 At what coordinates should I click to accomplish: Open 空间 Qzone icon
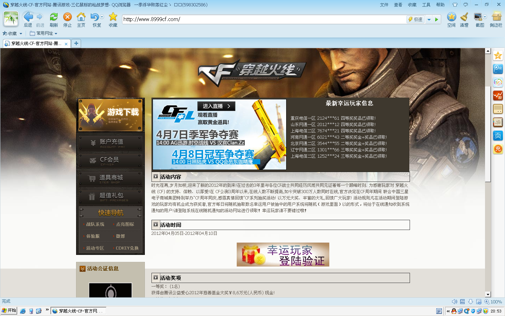pyautogui.click(x=451, y=19)
